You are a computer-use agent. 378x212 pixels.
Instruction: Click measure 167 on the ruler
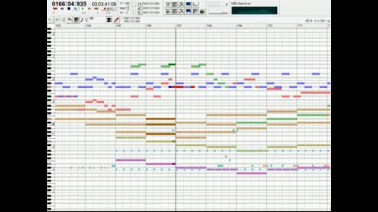pyautogui.click(x=179, y=26)
